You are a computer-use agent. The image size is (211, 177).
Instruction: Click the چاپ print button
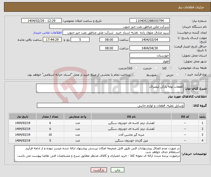pyautogui.click(x=118, y=170)
